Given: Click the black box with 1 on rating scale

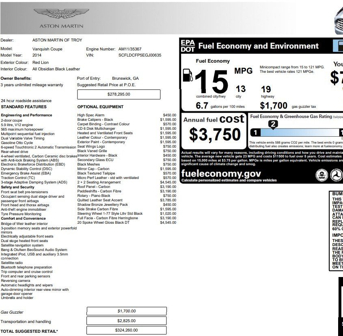Looking at the screenshot, I should [x=255, y=133].
